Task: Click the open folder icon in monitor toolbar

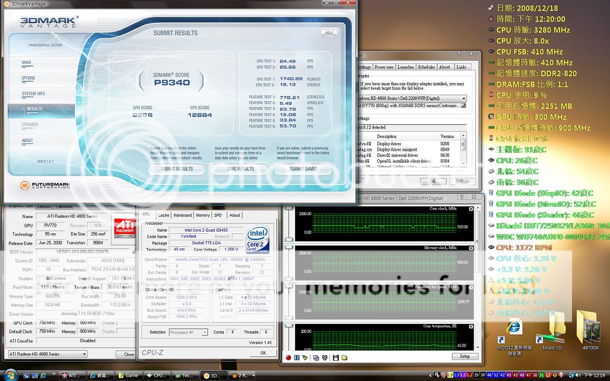Action: pos(344,357)
